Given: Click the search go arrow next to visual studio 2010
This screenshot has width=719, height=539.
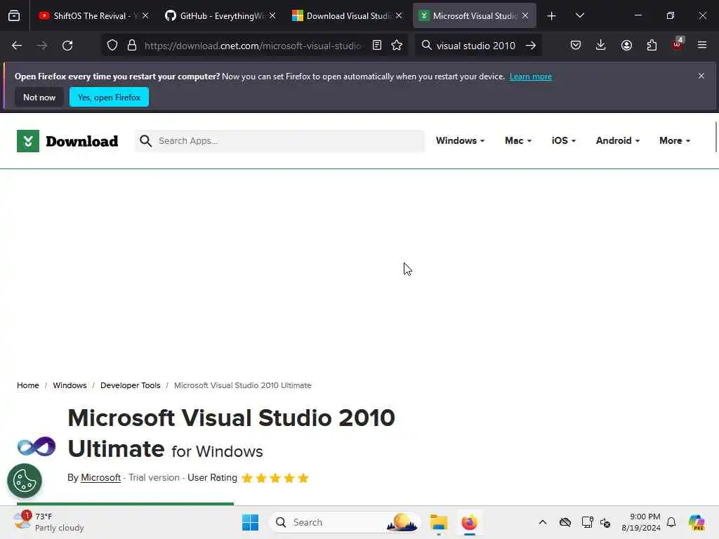Looking at the screenshot, I should 531,46.
